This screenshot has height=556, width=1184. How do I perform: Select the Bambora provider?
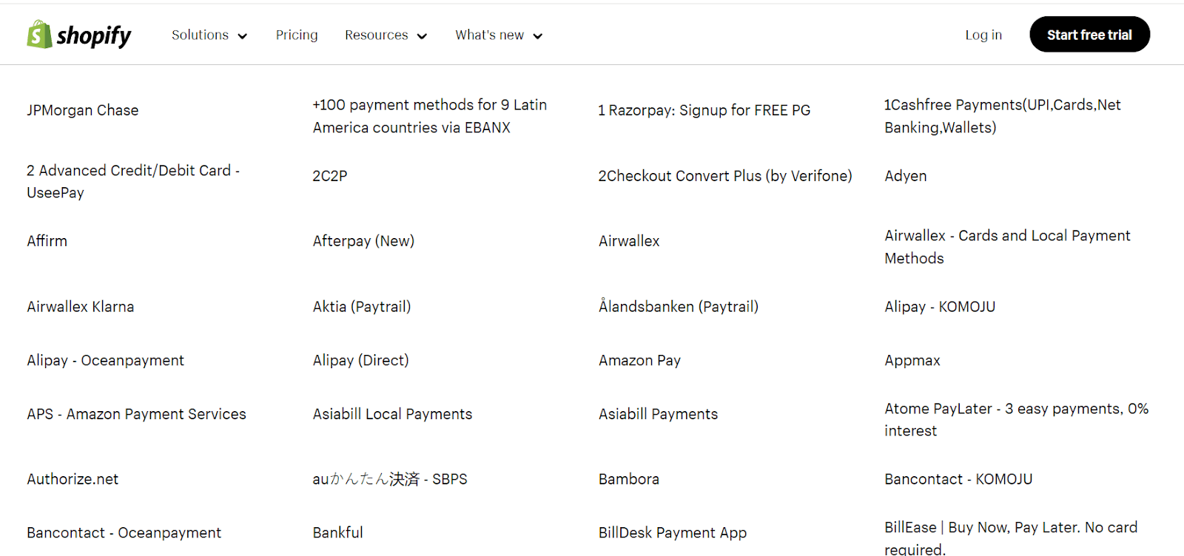pos(629,479)
